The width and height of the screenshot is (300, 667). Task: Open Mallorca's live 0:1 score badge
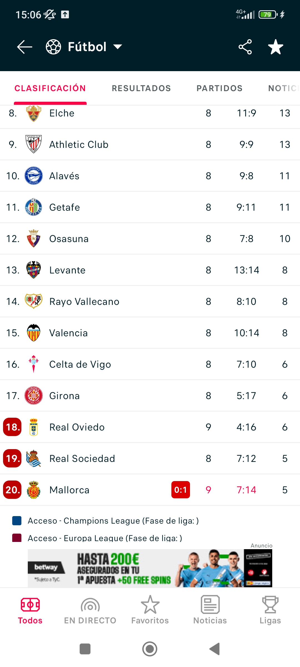click(x=181, y=490)
